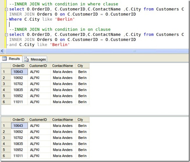This screenshot has height=162, width=190.
Task: Select cell 10643 in the top result grid
Action: click(19, 72)
